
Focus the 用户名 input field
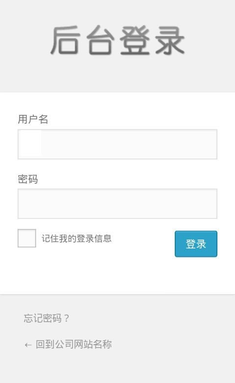(117, 144)
